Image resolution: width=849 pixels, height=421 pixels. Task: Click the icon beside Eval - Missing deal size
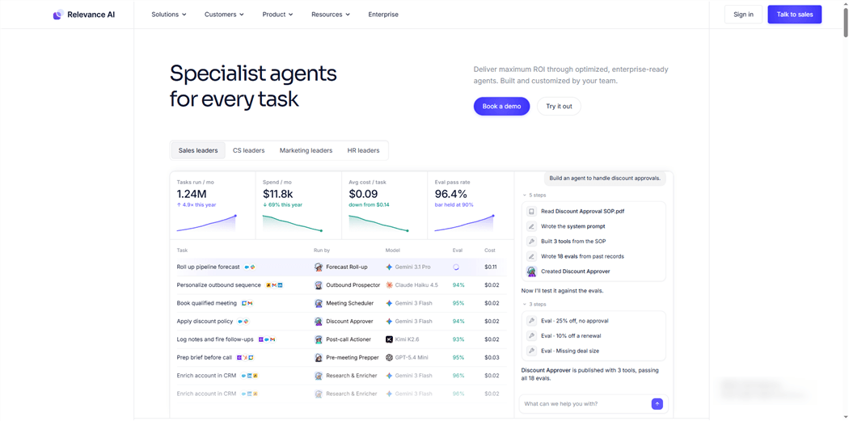click(x=532, y=351)
